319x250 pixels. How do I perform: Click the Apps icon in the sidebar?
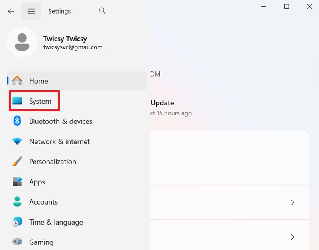click(x=17, y=182)
